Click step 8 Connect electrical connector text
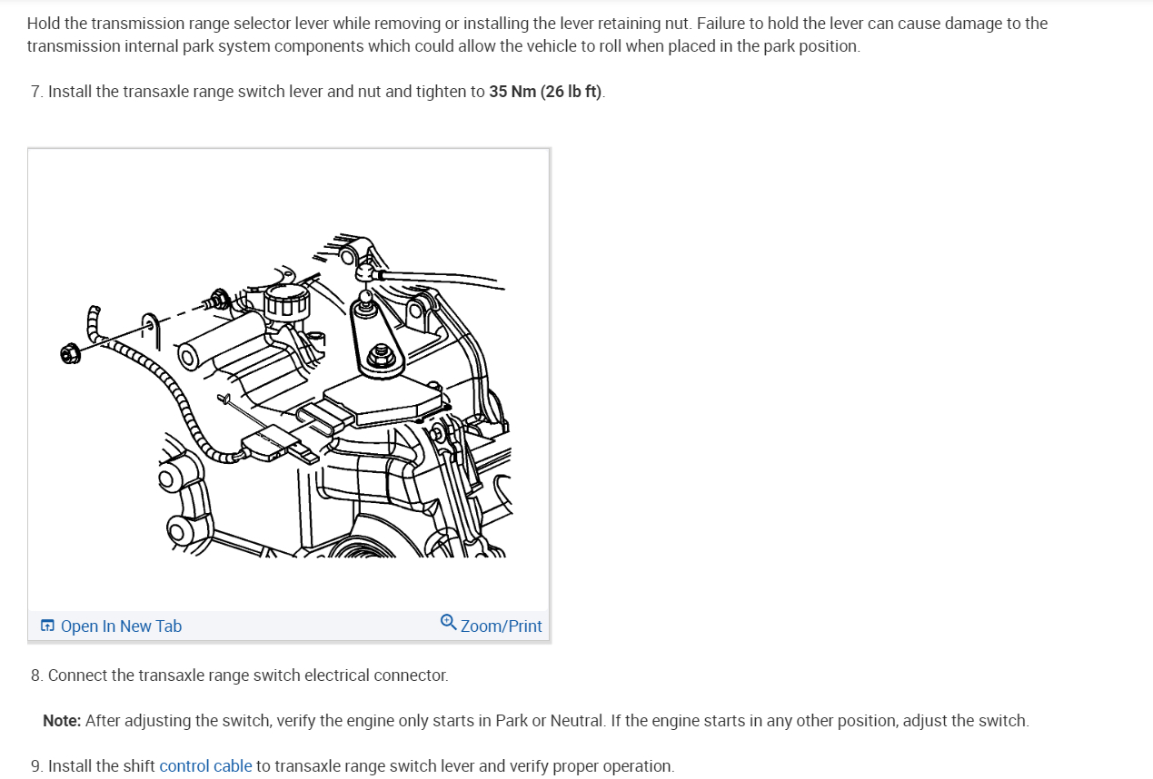The width and height of the screenshot is (1153, 779). coord(239,675)
